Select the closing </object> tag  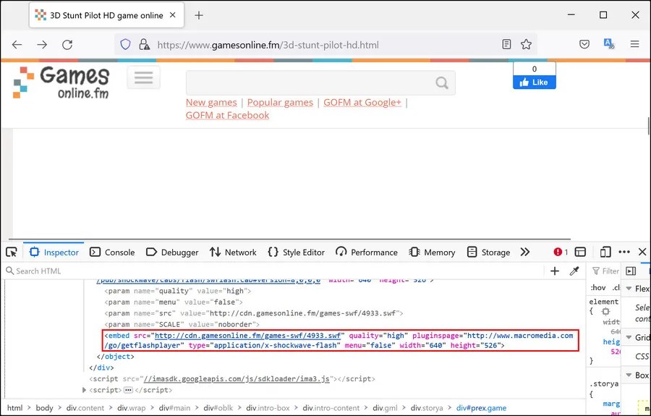pyautogui.click(x=116, y=356)
